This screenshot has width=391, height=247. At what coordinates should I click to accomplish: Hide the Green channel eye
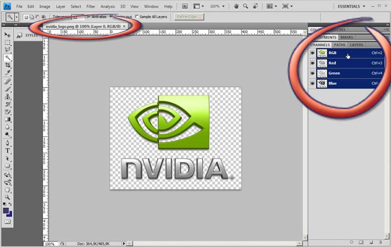click(x=312, y=73)
